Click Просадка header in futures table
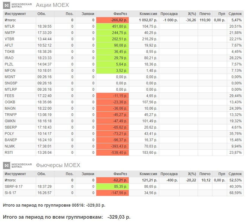 tap(169, 174)
